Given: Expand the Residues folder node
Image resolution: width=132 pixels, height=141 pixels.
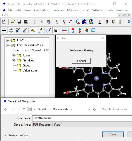Looking at the screenshot, I should (13, 60).
